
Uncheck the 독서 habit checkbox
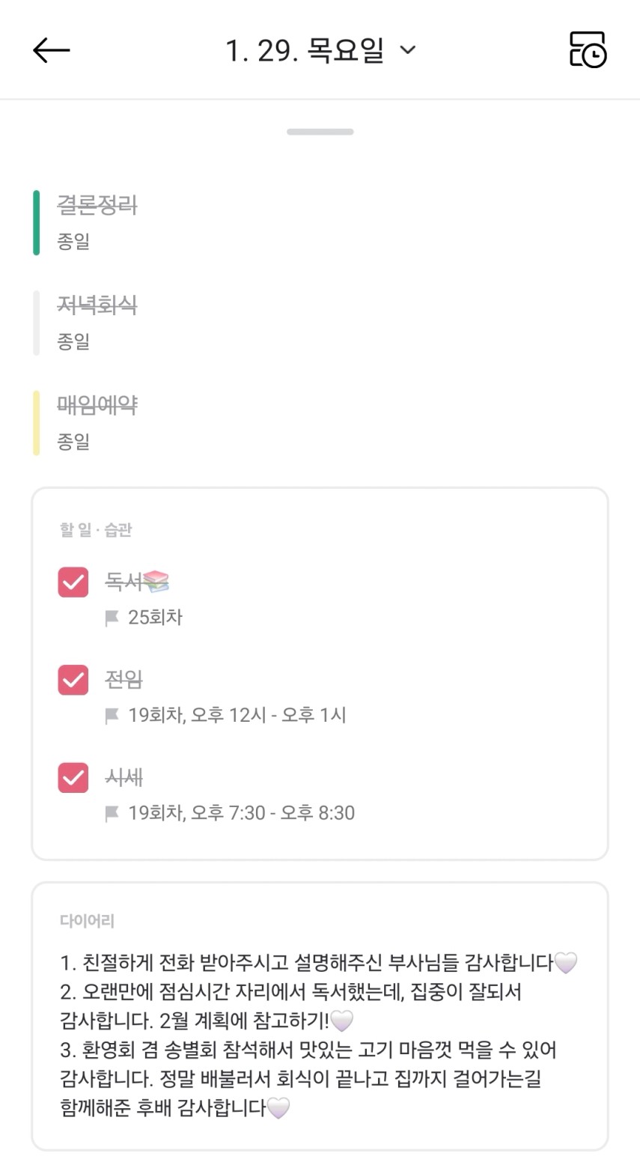point(73,583)
